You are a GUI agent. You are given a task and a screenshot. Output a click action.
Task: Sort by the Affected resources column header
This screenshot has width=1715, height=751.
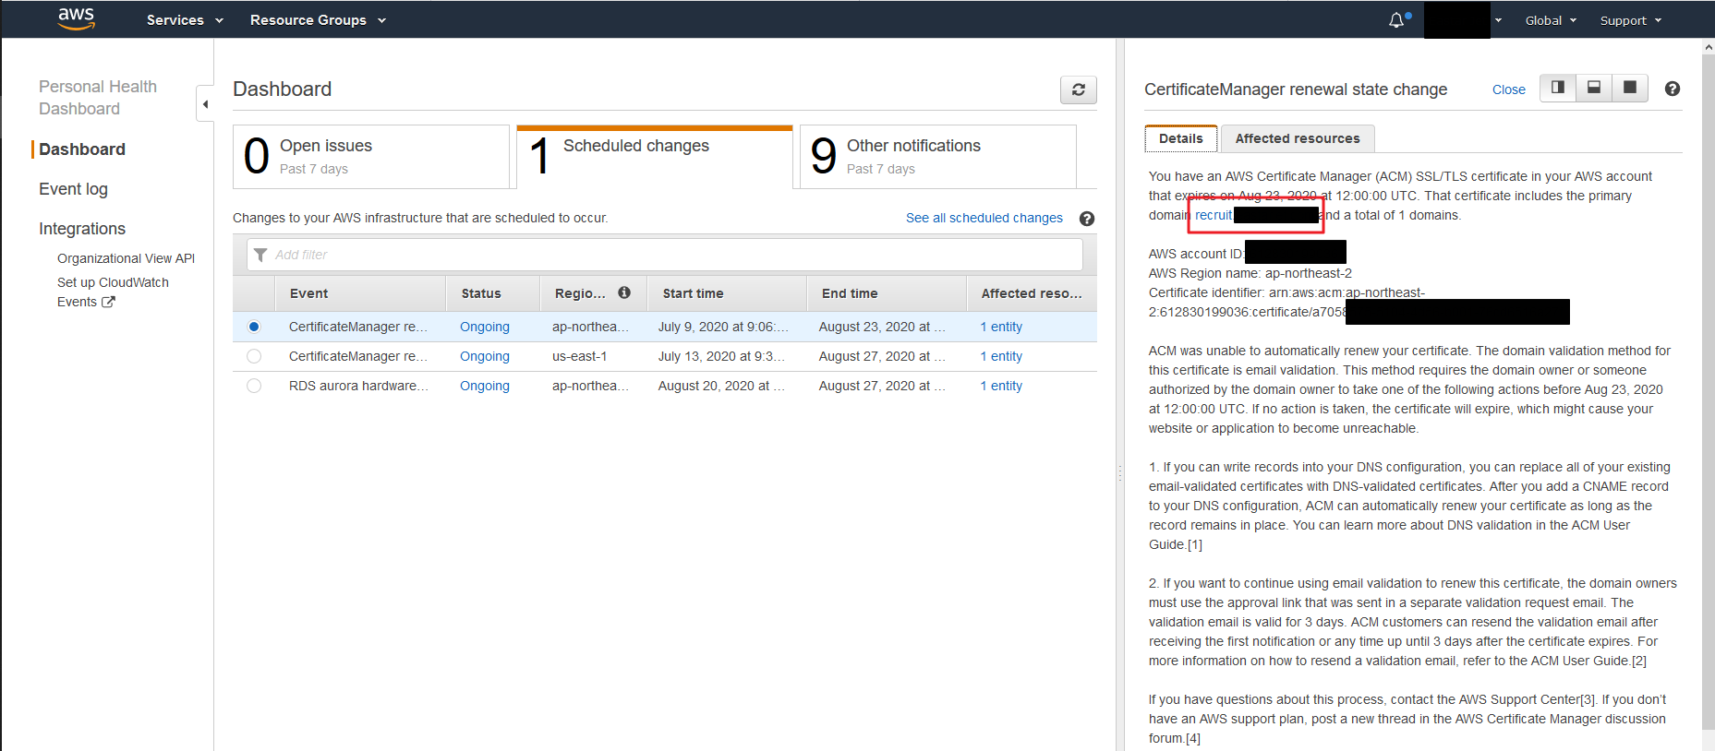[1032, 293]
